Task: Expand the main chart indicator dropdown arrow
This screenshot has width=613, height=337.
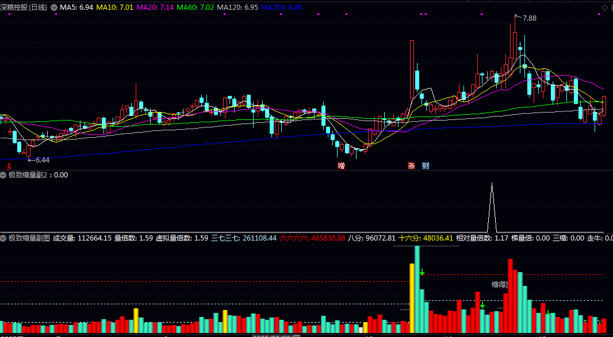Action: tap(53, 7)
